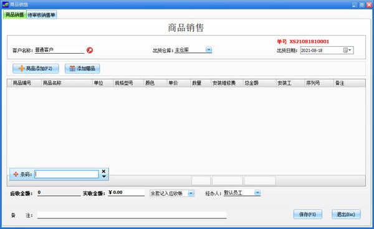The width and height of the screenshot is (374, 229).
Task: Open the 余款记入应收帐 dropdown
Action: [x=191, y=193]
